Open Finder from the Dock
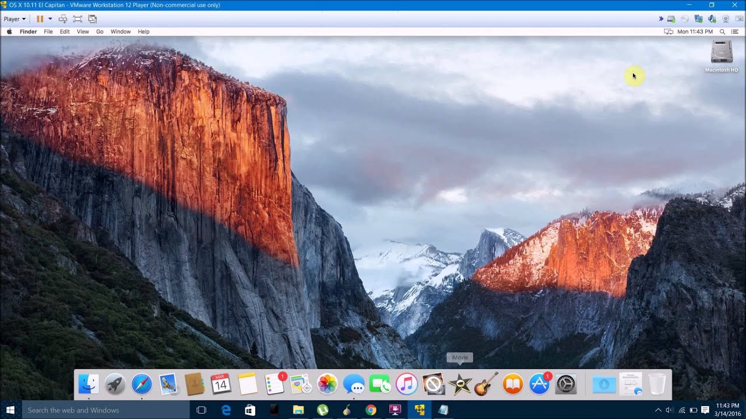 point(89,384)
